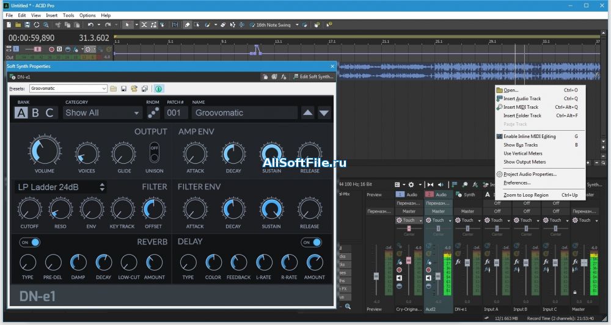The width and height of the screenshot is (611, 325).
Task: Click the record arm on Aud2 mixer channel
Action: [429, 269]
